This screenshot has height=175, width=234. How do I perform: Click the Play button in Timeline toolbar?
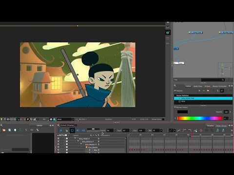pyautogui.click(x=61, y=130)
